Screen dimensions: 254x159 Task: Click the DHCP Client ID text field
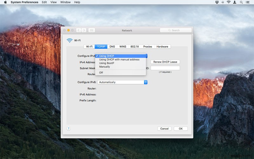(x=165, y=68)
